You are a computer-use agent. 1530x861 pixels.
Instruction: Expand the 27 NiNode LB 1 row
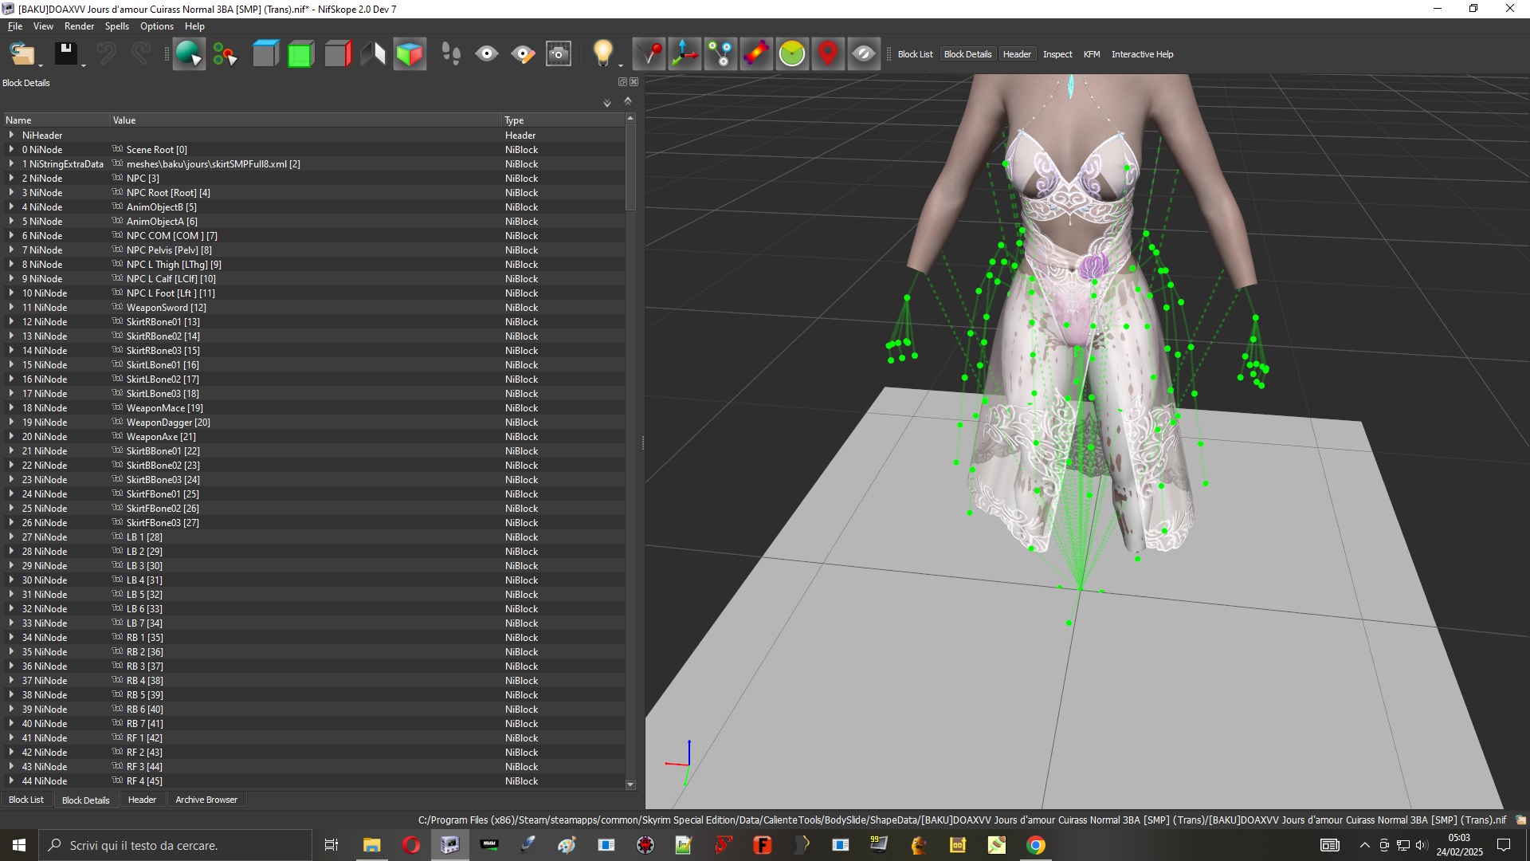click(x=11, y=537)
